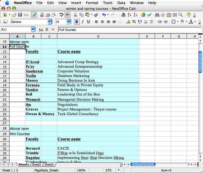Open the Paste options dropdown arrow

(x=91, y=15)
